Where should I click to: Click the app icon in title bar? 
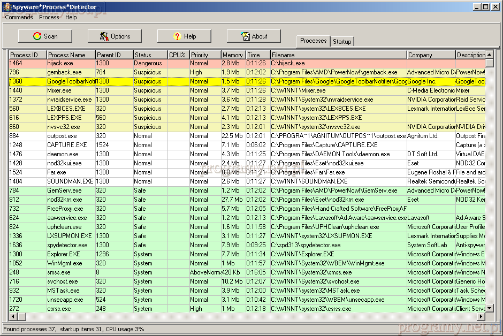pos(6,6)
